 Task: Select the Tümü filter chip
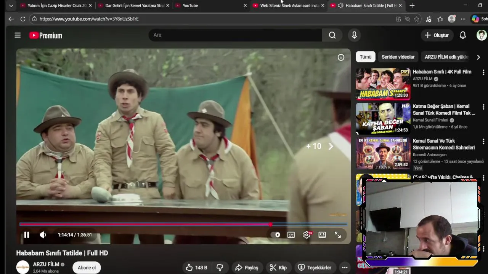[365, 57]
